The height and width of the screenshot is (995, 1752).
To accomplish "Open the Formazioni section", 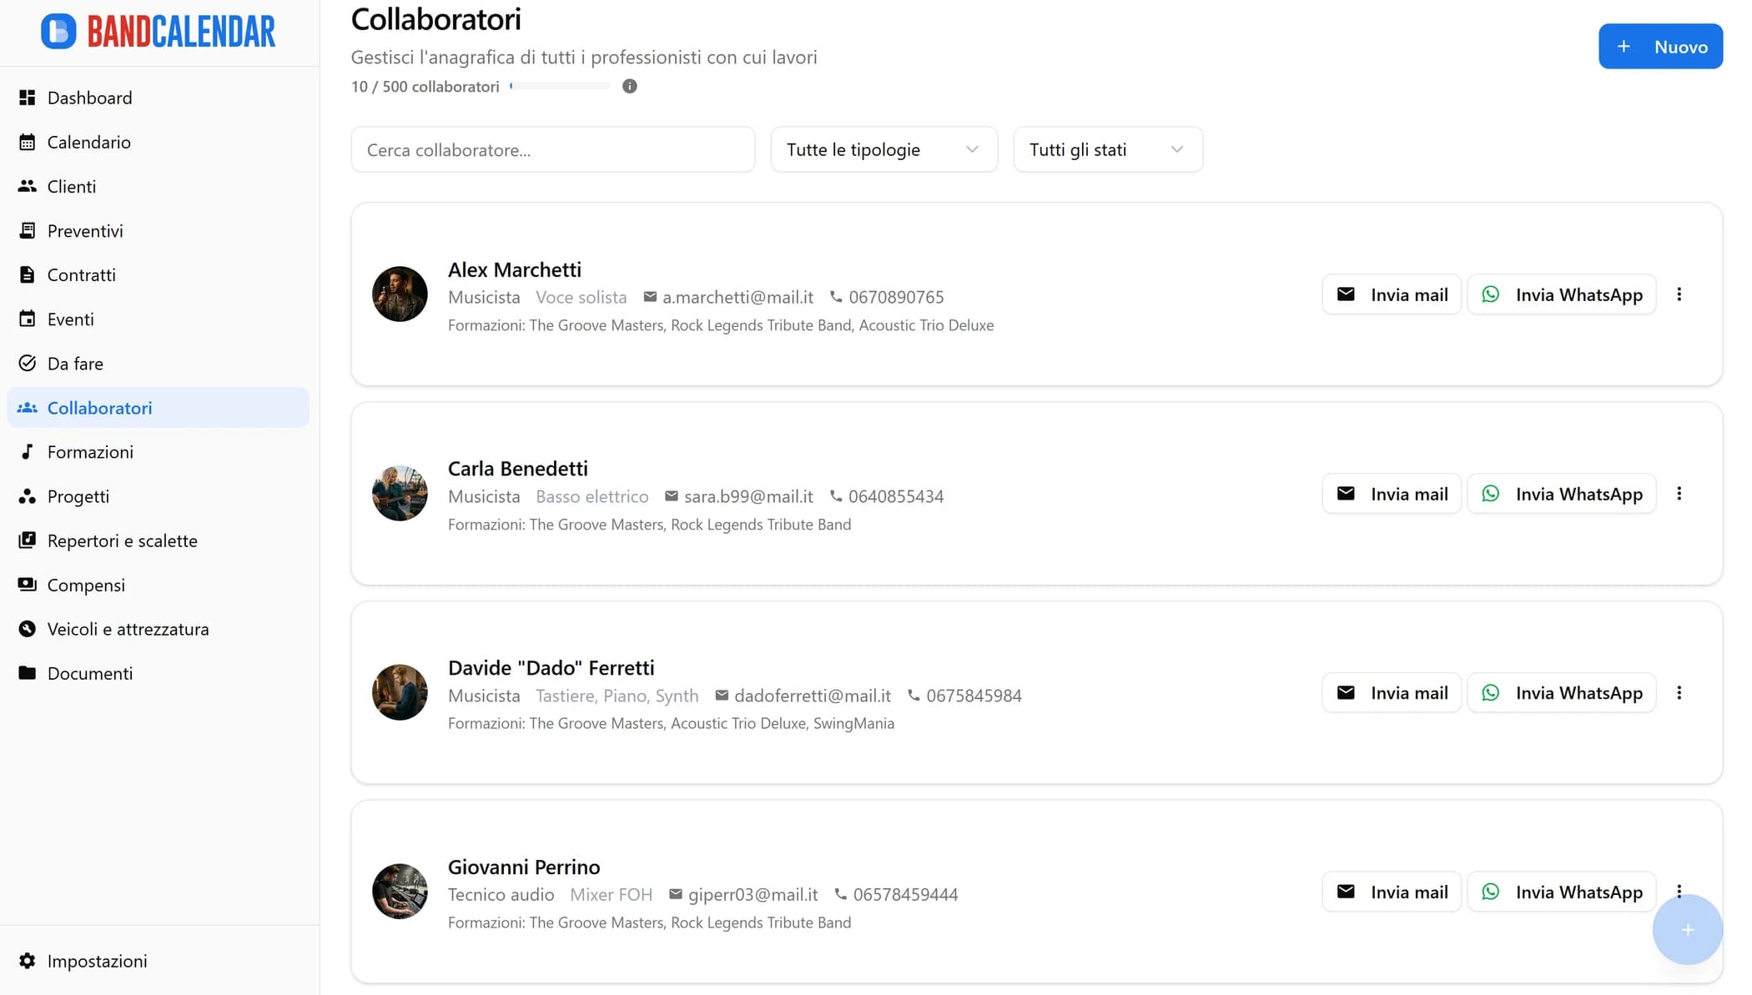I will tap(90, 451).
